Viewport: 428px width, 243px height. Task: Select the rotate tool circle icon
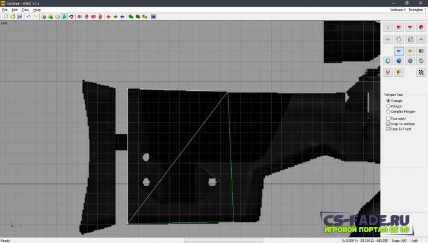point(399,39)
